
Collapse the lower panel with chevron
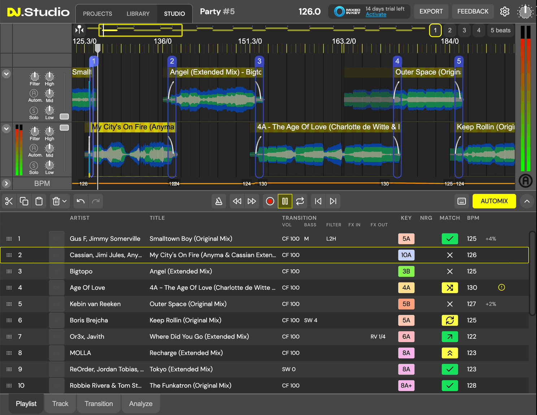point(527,201)
